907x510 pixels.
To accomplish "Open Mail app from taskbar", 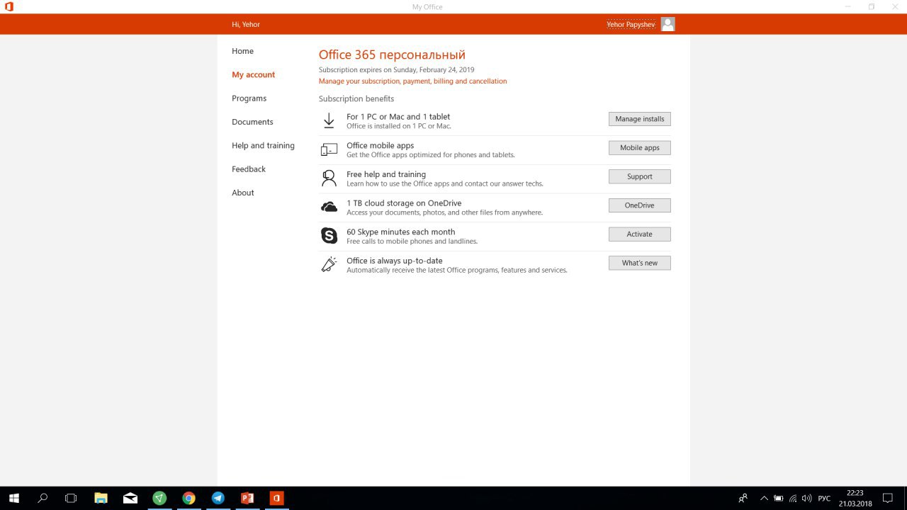I will click(130, 498).
